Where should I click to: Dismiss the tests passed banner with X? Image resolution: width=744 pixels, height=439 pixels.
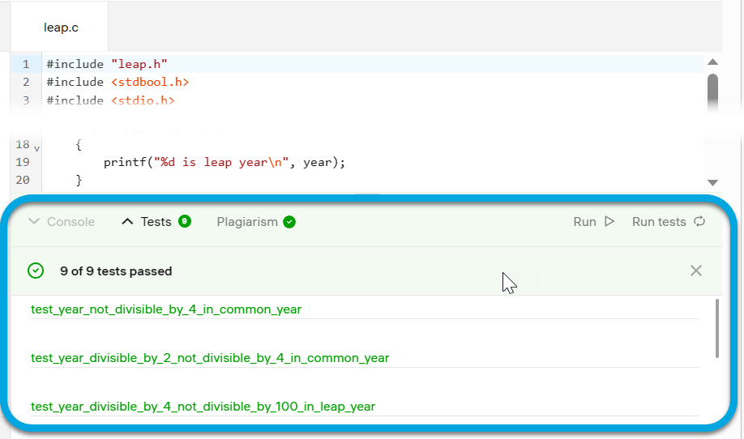695,271
